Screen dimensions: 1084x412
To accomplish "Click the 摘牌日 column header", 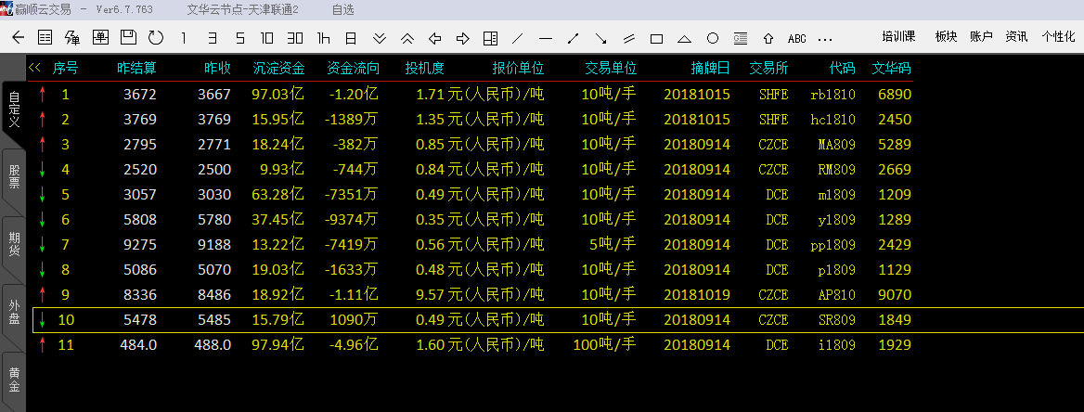I will click(710, 69).
